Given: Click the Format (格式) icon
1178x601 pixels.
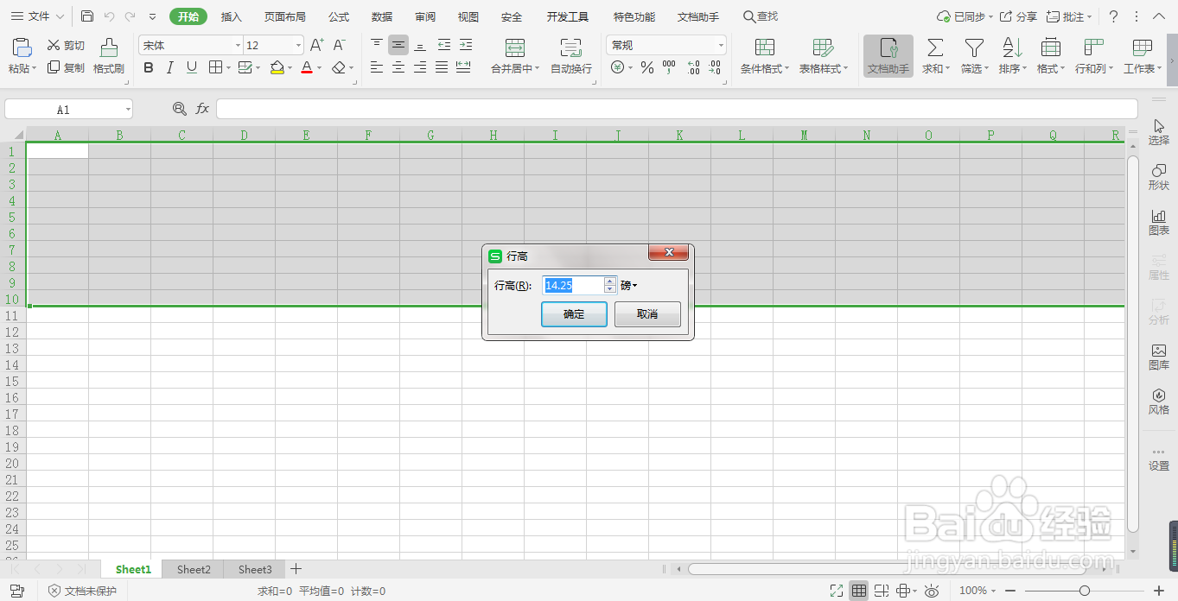Looking at the screenshot, I should coord(1051,47).
